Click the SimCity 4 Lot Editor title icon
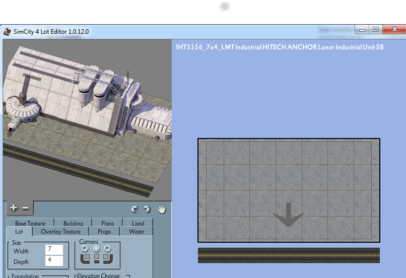 [7, 32]
